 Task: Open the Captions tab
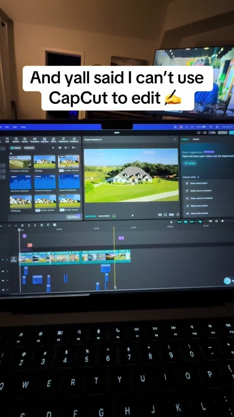pos(44,139)
